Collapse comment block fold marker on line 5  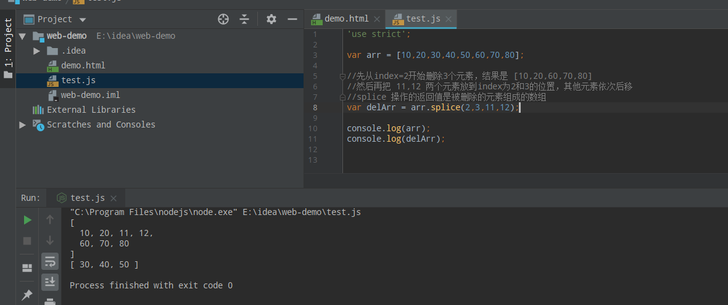tap(342, 76)
